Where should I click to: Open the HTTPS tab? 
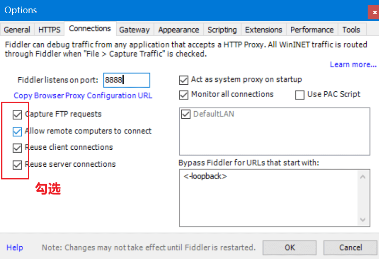click(50, 30)
